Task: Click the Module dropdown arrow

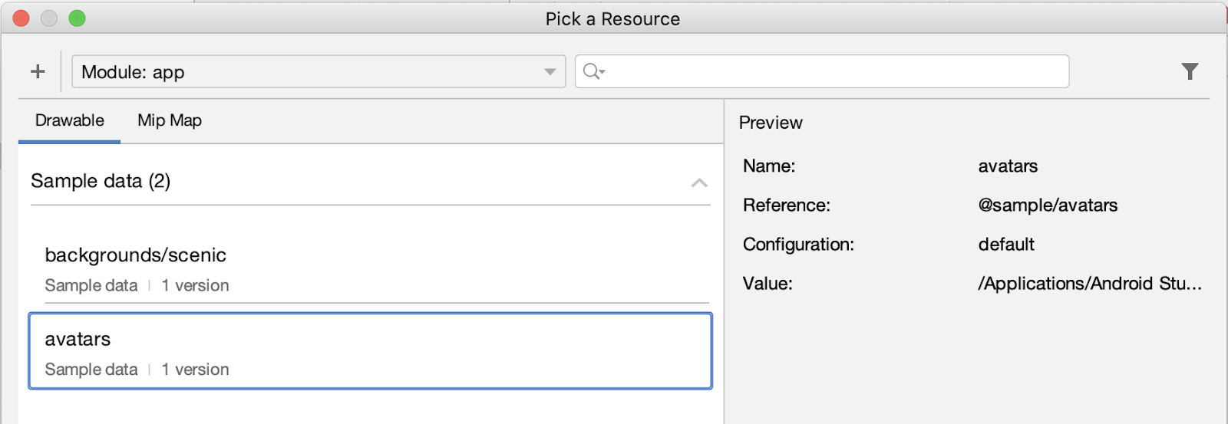Action: (550, 71)
